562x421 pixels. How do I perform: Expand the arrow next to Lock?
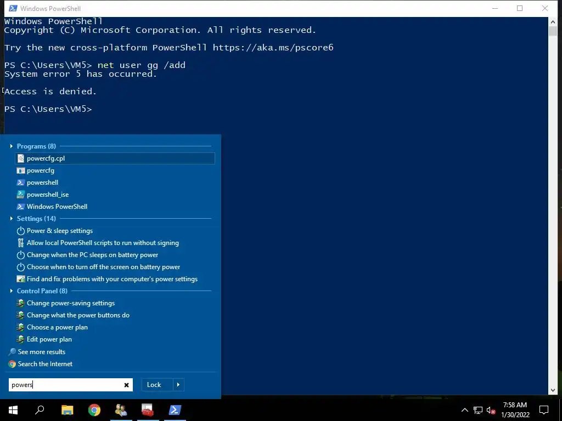coord(178,385)
